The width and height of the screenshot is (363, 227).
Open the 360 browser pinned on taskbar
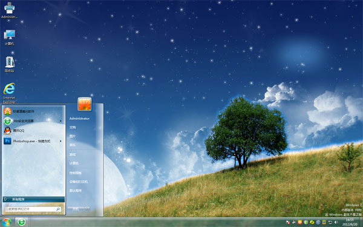pyautogui.click(x=22, y=222)
